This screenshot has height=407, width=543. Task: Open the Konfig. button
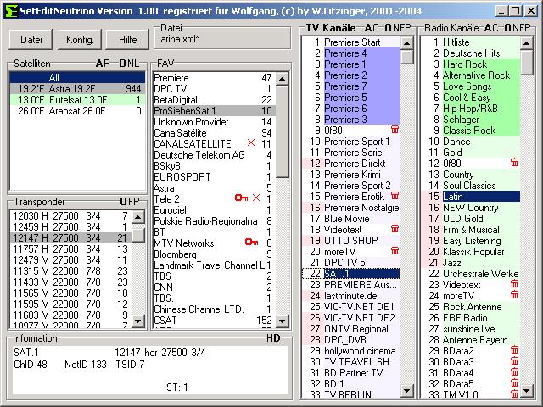[x=80, y=40]
